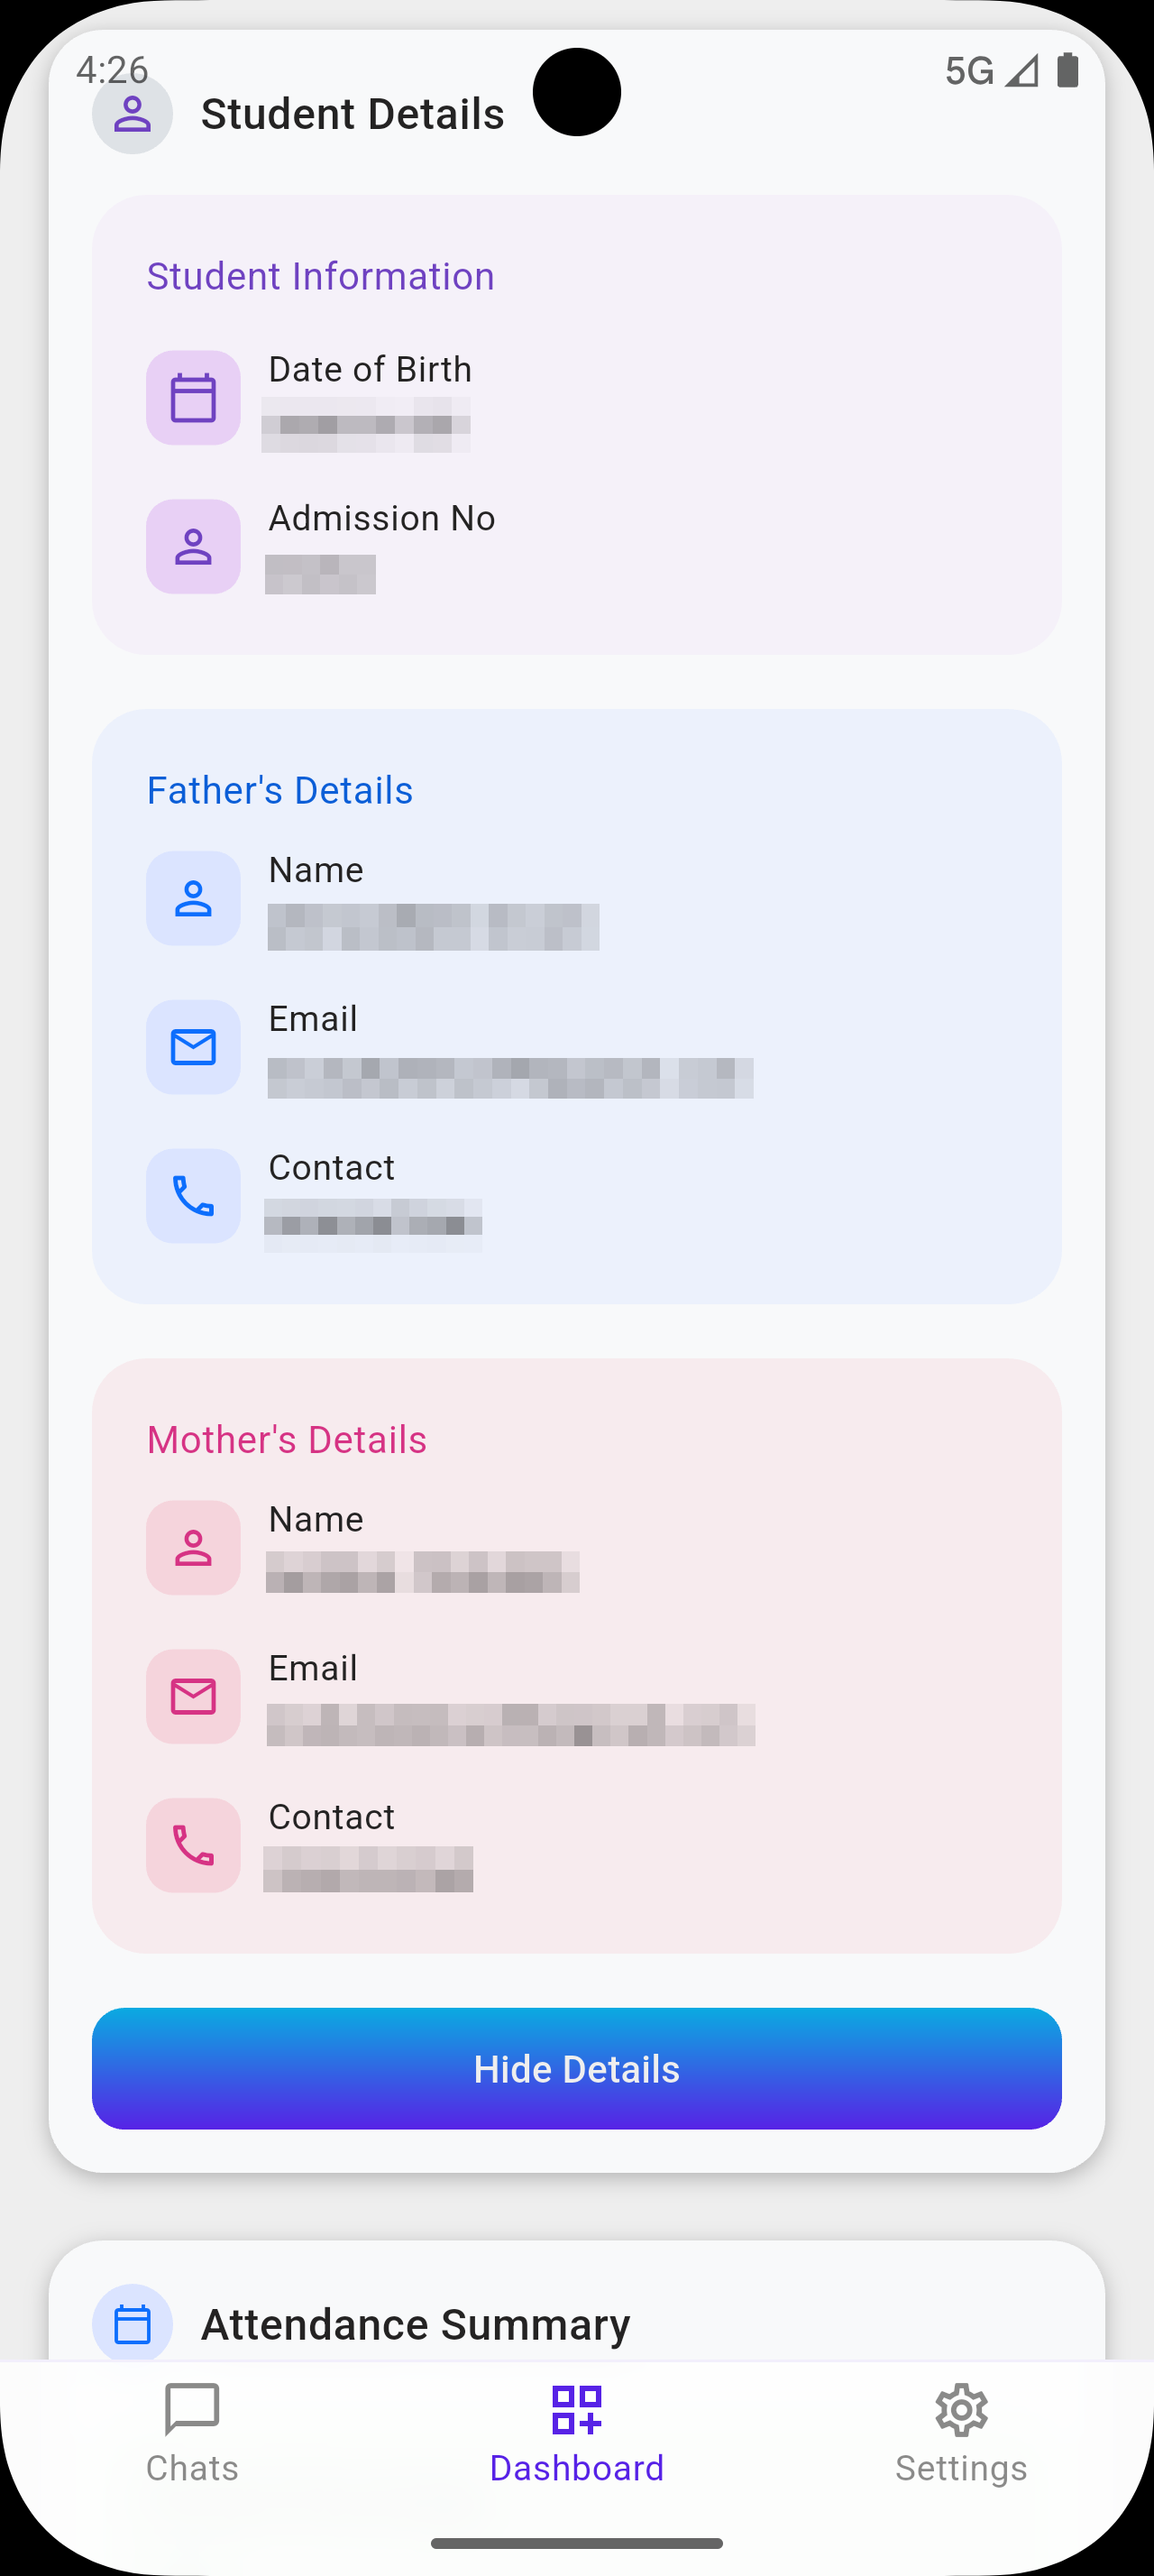Tap the mother's Contact phone icon
The width and height of the screenshot is (1154, 2576).
point(193,1845)
